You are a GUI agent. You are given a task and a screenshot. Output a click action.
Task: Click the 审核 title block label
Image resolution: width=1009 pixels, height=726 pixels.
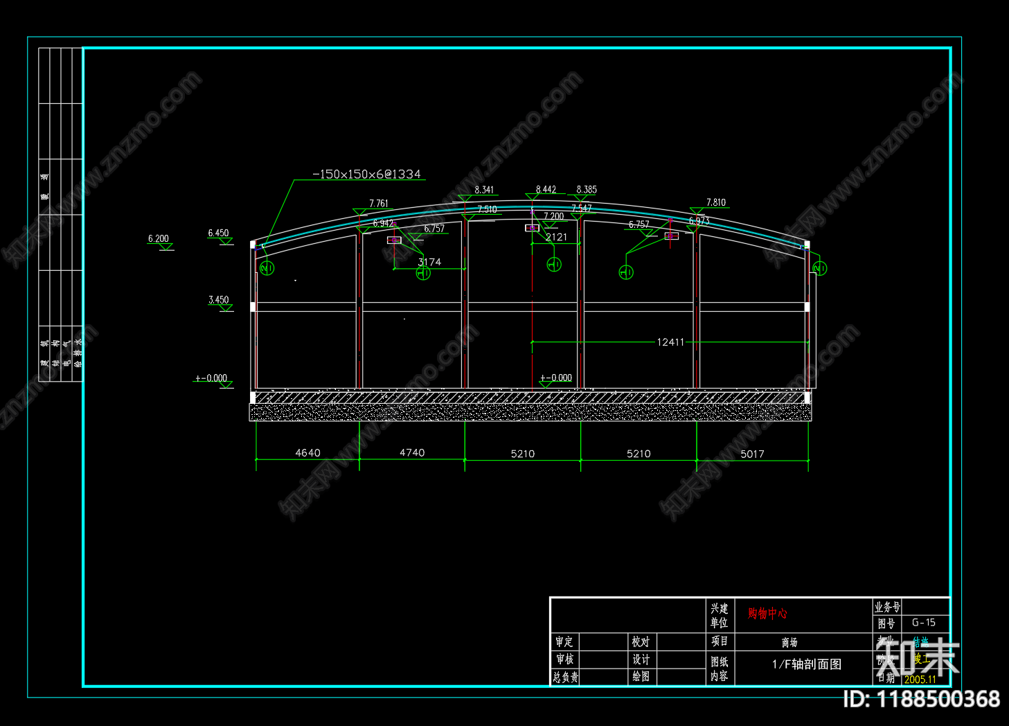point(564,659)
